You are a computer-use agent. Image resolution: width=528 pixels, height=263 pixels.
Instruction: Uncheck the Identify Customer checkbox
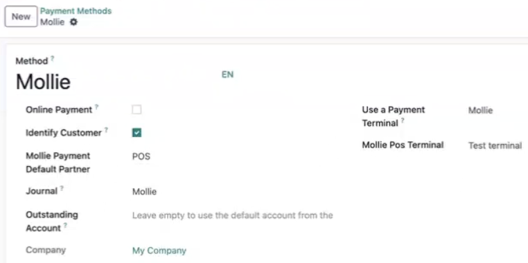coord(137,133)
